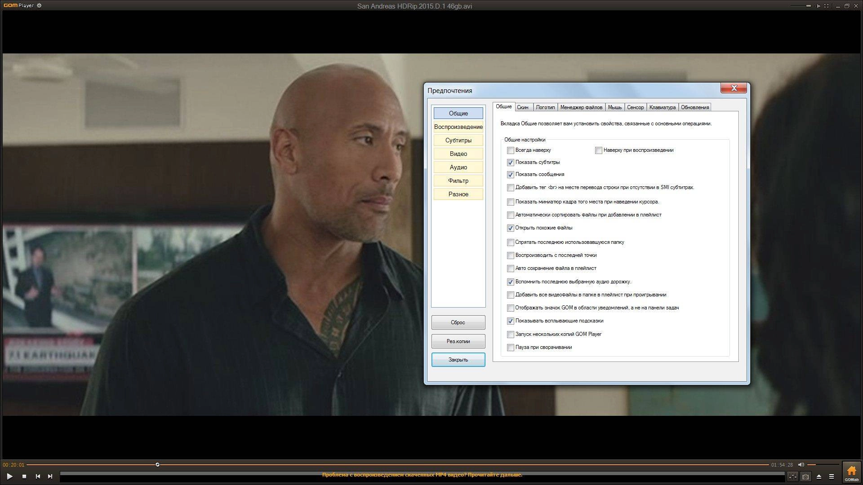The height and width of the screenshot is (485, 863).
Task: Click the San Andreas file title text
Action: [x=414, y=6]
